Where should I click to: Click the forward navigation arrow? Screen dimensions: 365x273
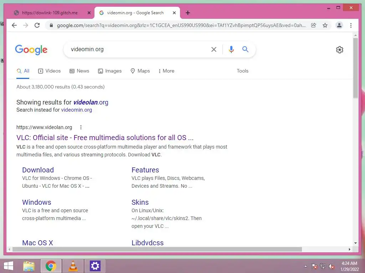click(26, 25)
